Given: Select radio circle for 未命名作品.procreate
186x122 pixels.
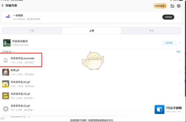Looking at the screenshot, I should pyautogui.click(x=179, y=60).
